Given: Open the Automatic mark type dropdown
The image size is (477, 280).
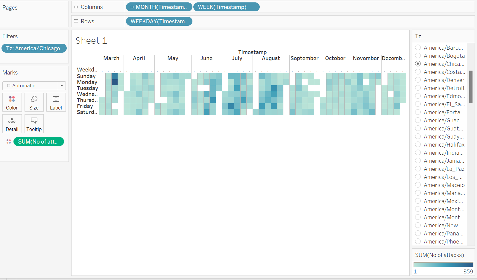Looking at the screenshot, I should pos(62,86).
